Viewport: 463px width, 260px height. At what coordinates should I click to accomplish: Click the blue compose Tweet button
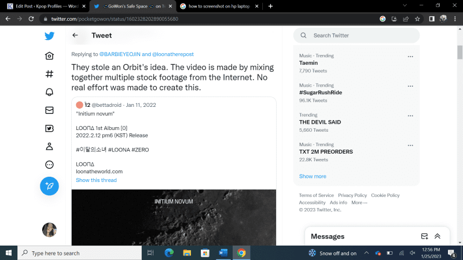point(49,185)
